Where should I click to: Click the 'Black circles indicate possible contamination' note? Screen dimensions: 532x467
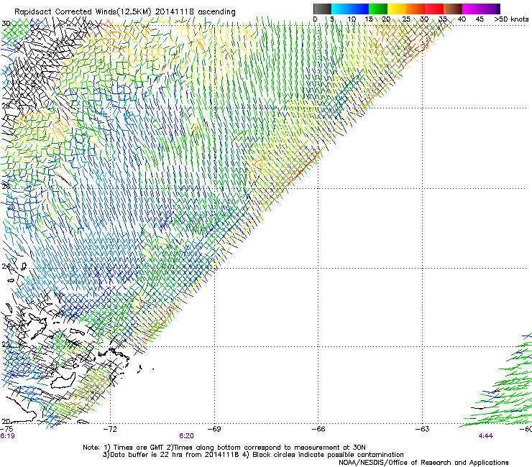(328, 455)
